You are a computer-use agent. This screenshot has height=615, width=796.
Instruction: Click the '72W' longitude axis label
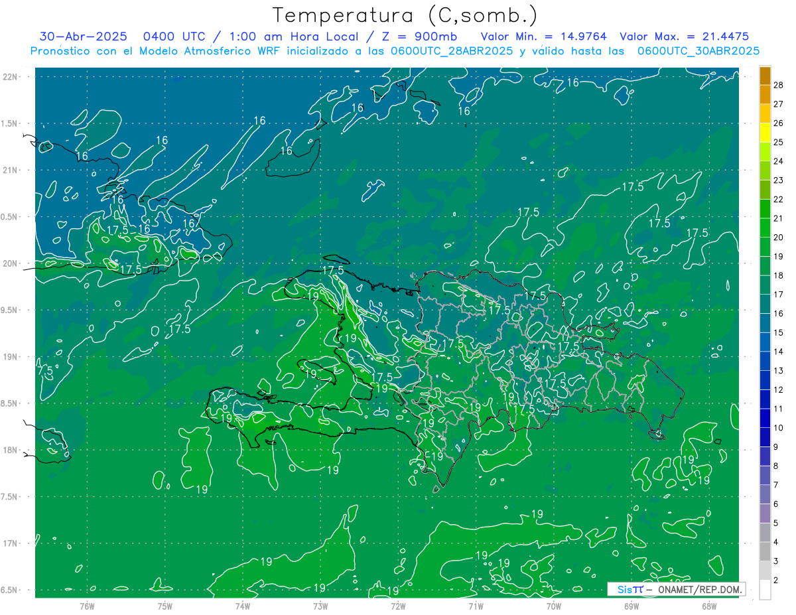click(x=398, y=605)
